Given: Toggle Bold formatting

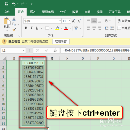Looking at the screenshot, I should point(26,28).
